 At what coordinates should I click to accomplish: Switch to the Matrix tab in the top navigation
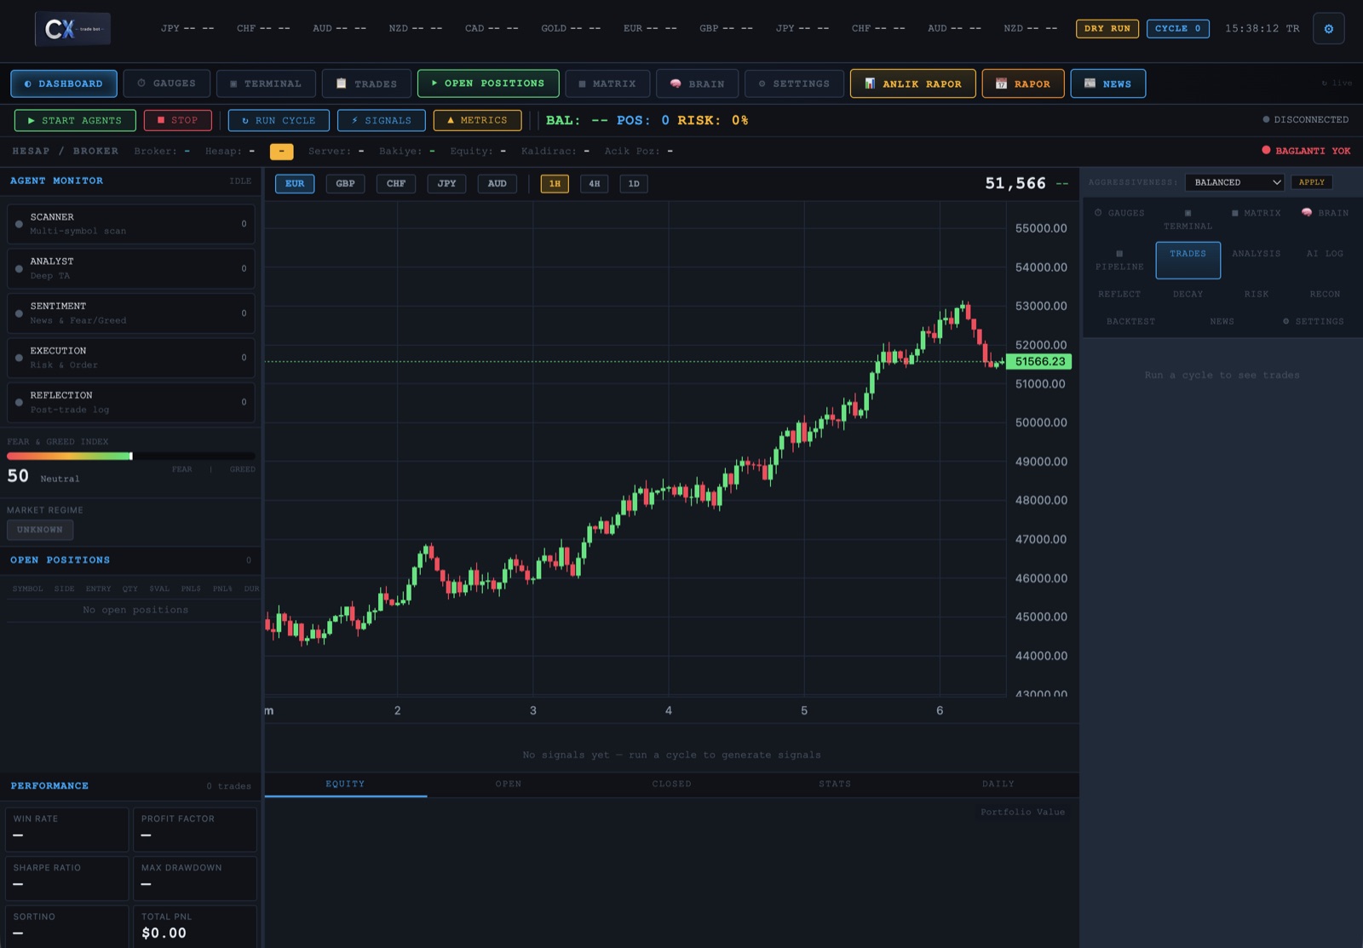point(607,83)
